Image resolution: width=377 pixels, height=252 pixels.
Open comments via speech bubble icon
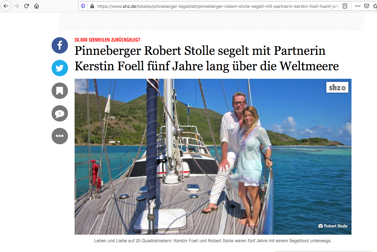[x=59, y=113]
